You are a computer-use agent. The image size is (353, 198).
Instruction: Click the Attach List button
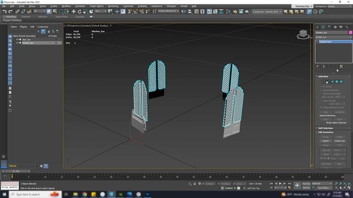point(340,141)
